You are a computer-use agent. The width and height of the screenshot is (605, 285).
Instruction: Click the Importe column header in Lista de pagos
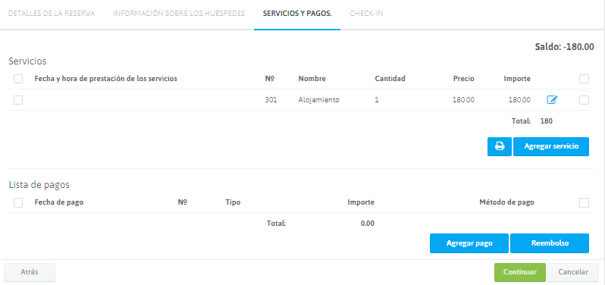coord(361,202)
